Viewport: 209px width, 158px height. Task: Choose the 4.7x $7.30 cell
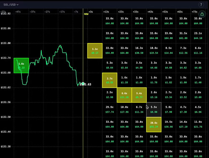point(183,109)
